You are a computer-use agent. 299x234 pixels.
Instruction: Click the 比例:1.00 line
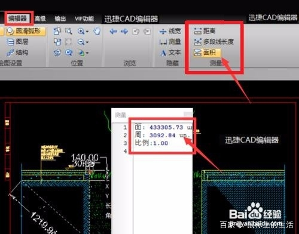coord(151,143)
